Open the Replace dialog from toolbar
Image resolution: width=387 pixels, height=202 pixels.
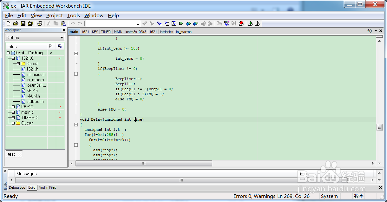click(x=166, y=24)
